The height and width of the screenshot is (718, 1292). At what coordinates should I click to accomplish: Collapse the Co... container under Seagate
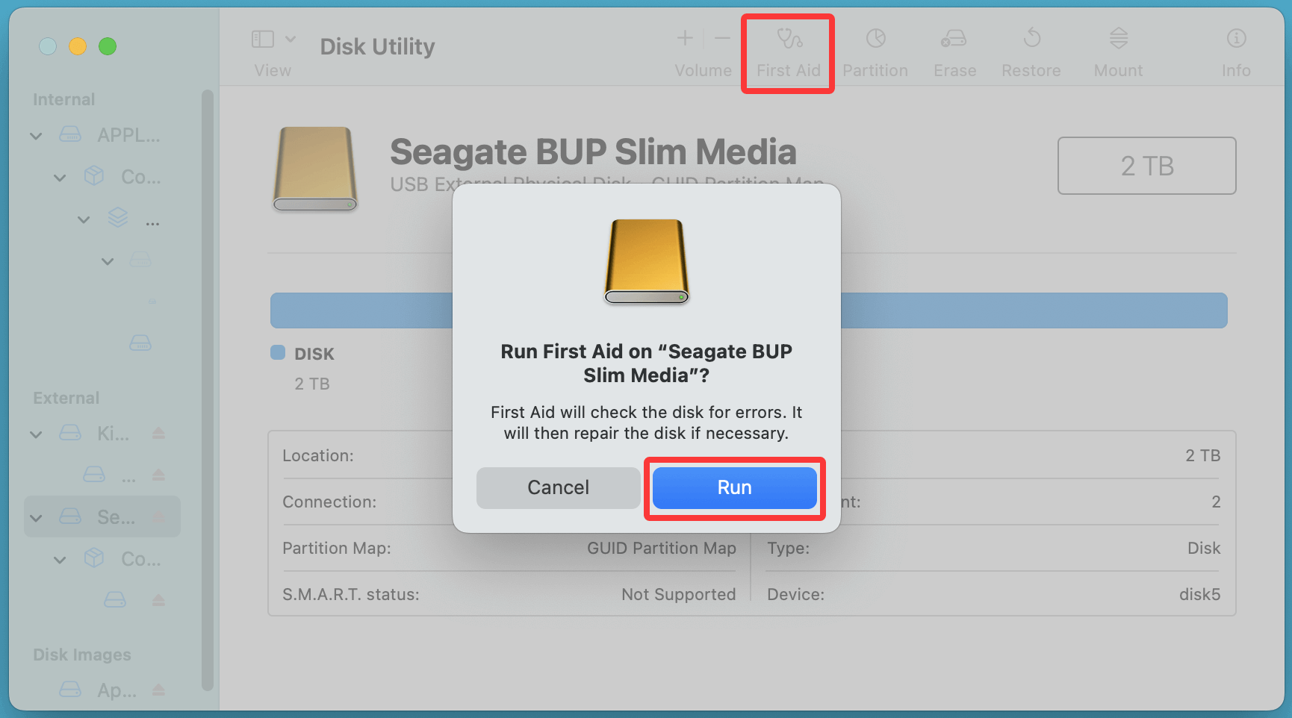click(x=60, y=559)
